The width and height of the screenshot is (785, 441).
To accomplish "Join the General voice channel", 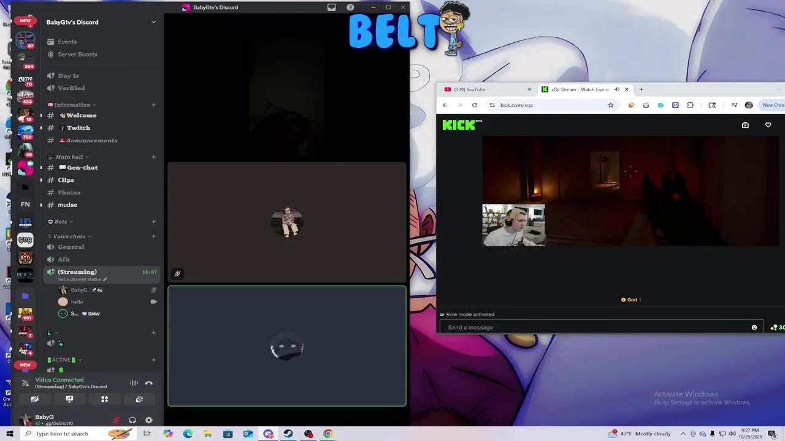I will 71,247.
